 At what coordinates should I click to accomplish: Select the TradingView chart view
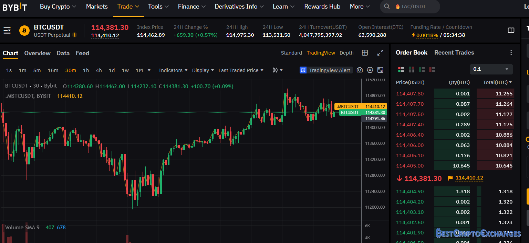[321, 53]
